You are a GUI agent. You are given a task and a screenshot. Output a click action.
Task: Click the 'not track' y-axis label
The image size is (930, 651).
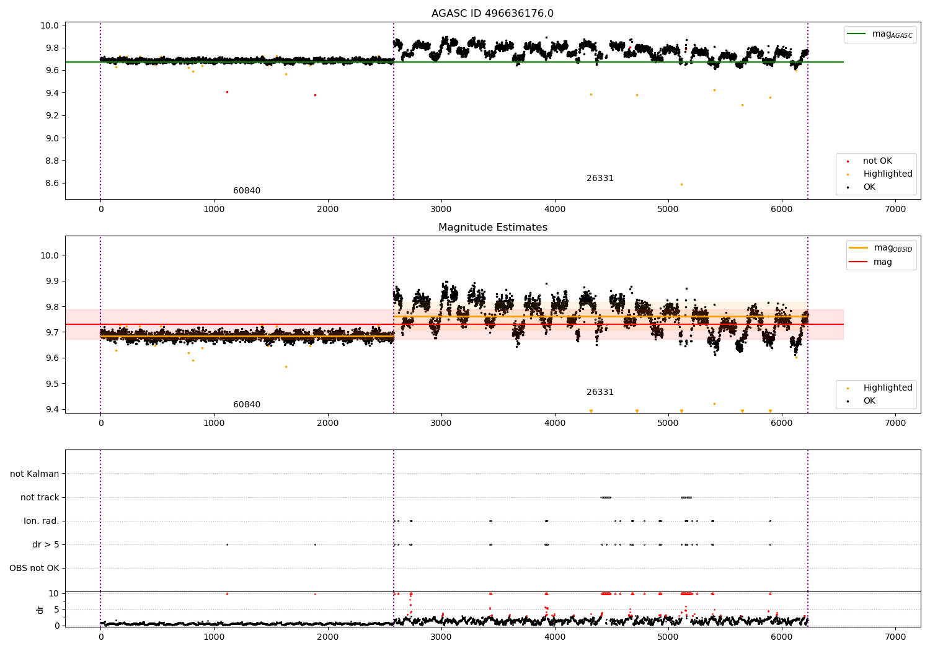click(x=40, y=497)
